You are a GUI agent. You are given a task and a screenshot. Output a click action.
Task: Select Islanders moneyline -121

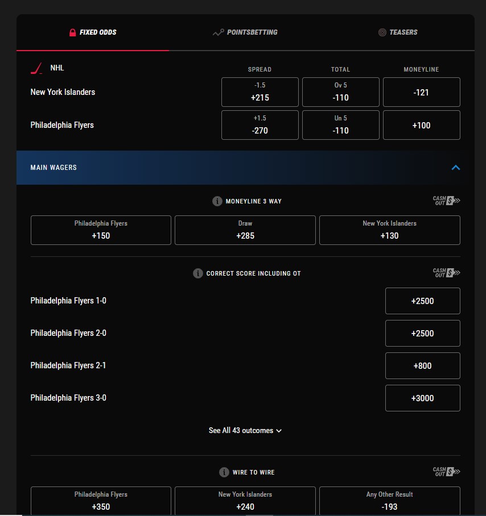pos(422,92)
